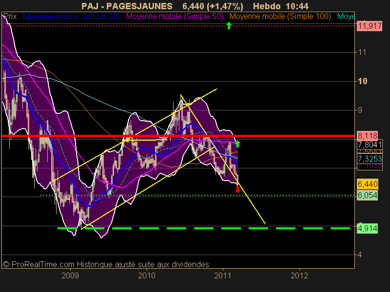Click the green up arrow on the 11,917 line

pos(229,25)
